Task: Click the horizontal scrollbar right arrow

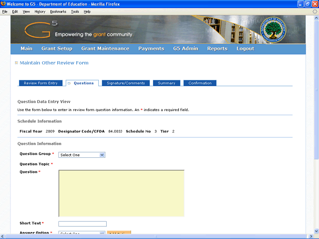Action: pos(311,237)
